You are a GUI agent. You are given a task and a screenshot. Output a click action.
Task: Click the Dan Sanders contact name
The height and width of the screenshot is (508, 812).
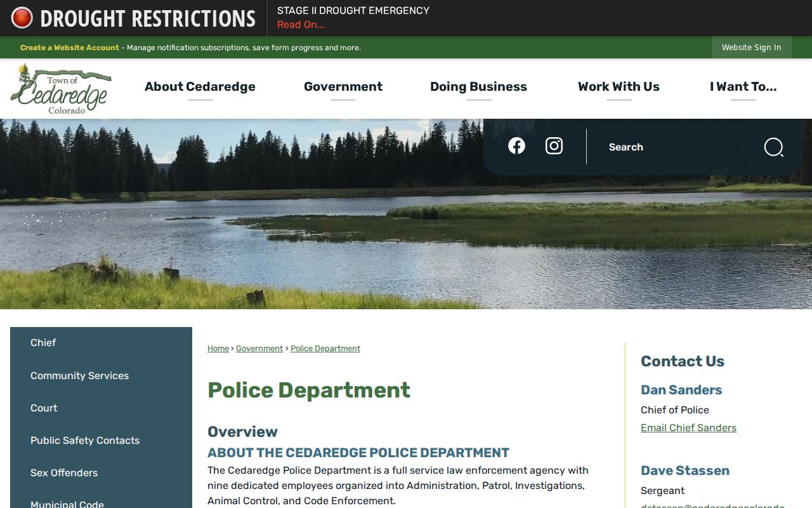pyautogui.click(x=681, y=390)
